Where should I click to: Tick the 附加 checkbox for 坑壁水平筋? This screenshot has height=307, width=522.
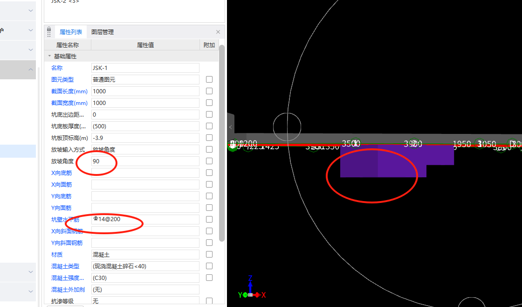coord(209,219)
